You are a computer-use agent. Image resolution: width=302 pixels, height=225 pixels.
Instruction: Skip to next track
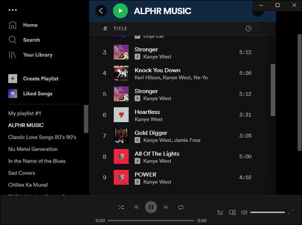coord(166,207)
